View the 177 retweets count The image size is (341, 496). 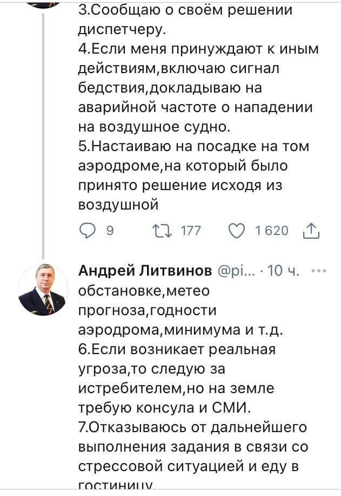tap(190, 231)
